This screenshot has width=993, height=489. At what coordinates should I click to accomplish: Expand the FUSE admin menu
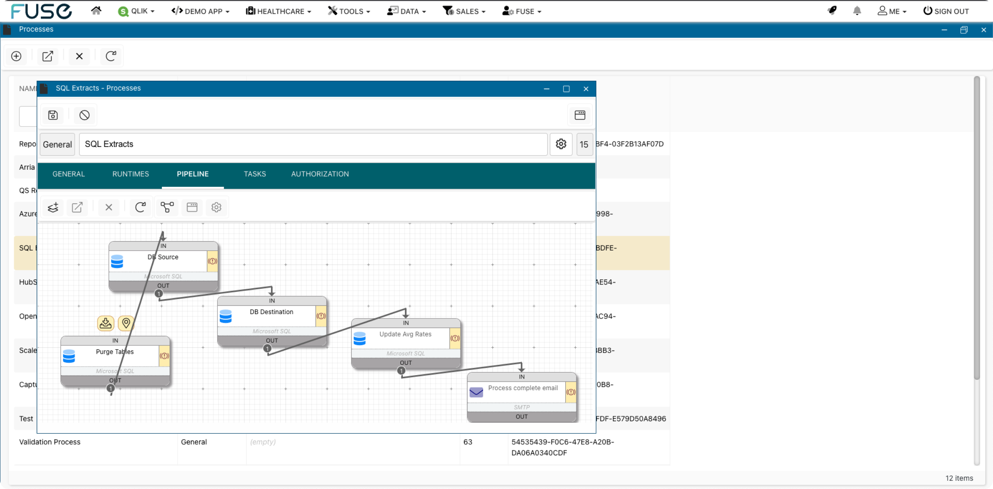tap(522, 11)
